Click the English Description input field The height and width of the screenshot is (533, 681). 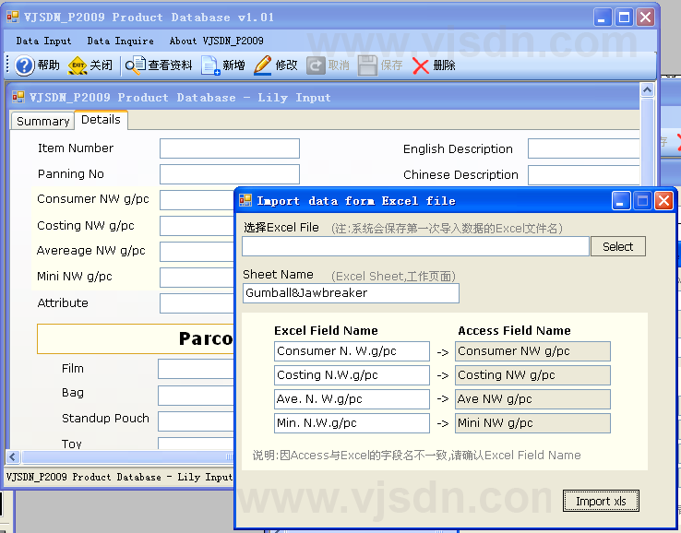583,148
